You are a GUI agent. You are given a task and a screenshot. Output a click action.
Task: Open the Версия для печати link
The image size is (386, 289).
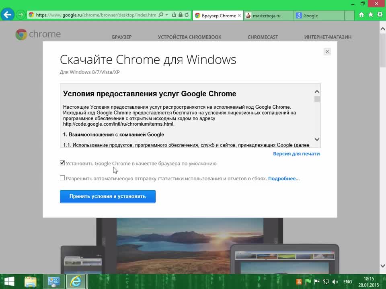pos(296,154)
